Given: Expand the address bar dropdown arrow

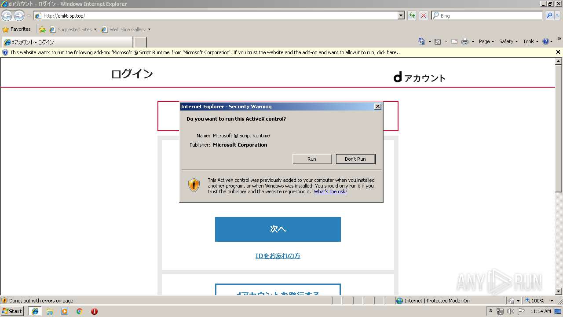Looking at the screenshot, I should click(401, 15).
